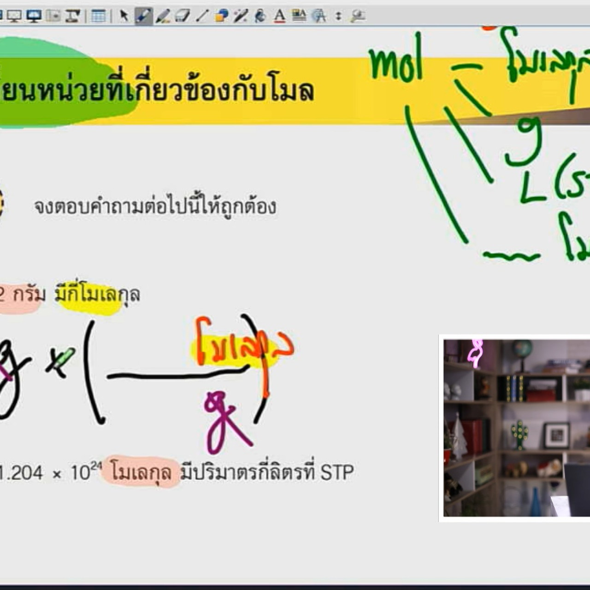Open the document camera icon
Screen dimensions: 590x590
(x=72, y=16)
